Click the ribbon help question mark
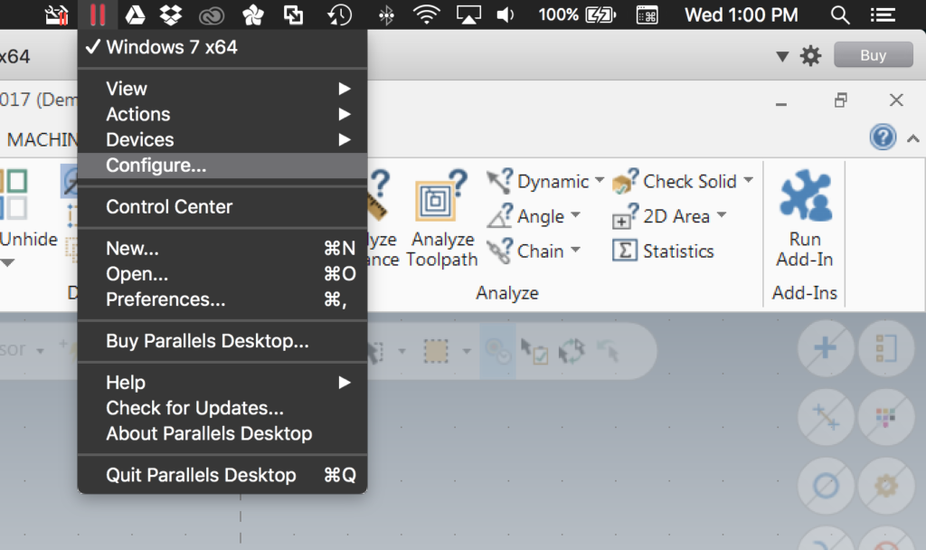 tap(882, 137)
